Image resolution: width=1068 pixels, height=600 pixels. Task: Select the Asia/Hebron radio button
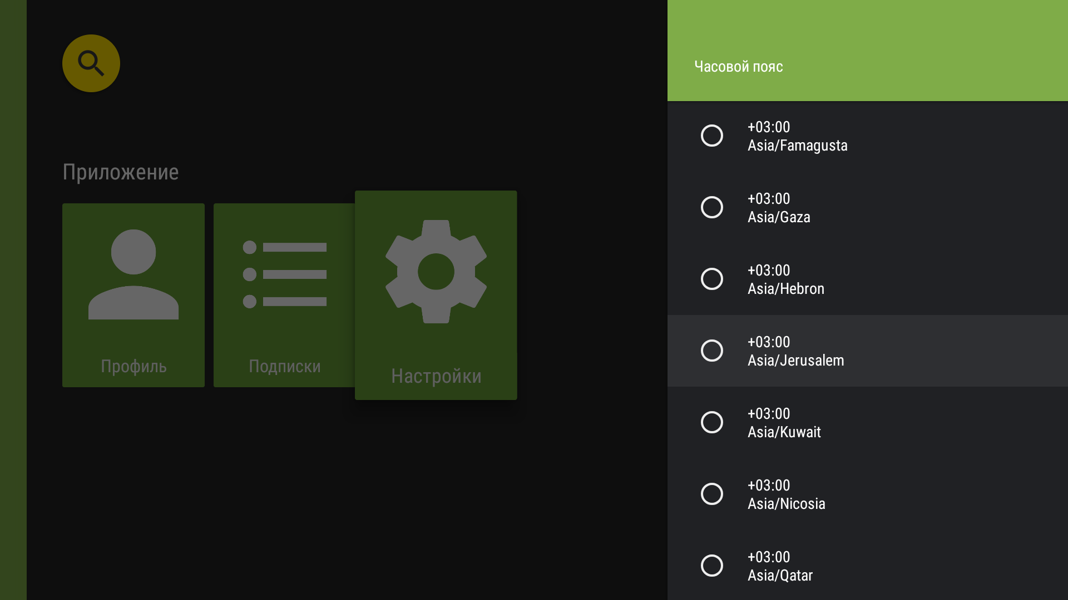(712, 279)
